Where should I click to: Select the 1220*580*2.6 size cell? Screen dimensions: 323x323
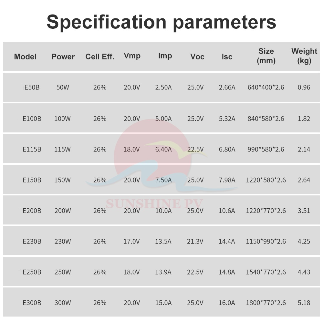(266, 180)
